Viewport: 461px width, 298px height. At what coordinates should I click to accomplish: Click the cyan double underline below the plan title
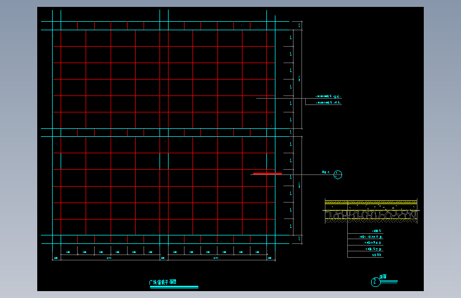174,287
